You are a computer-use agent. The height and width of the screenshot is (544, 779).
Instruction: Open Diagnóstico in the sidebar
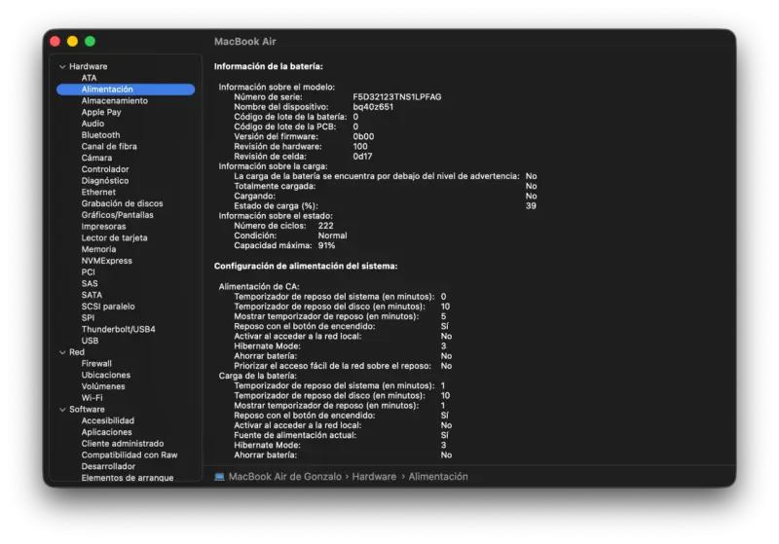point(105,181)
